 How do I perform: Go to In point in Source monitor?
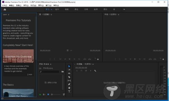click(x=61, y=59)
